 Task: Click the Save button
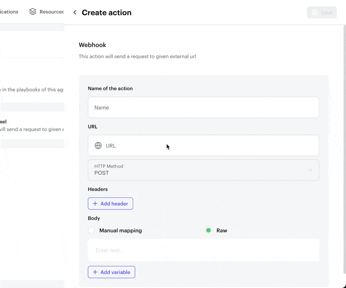322,13
